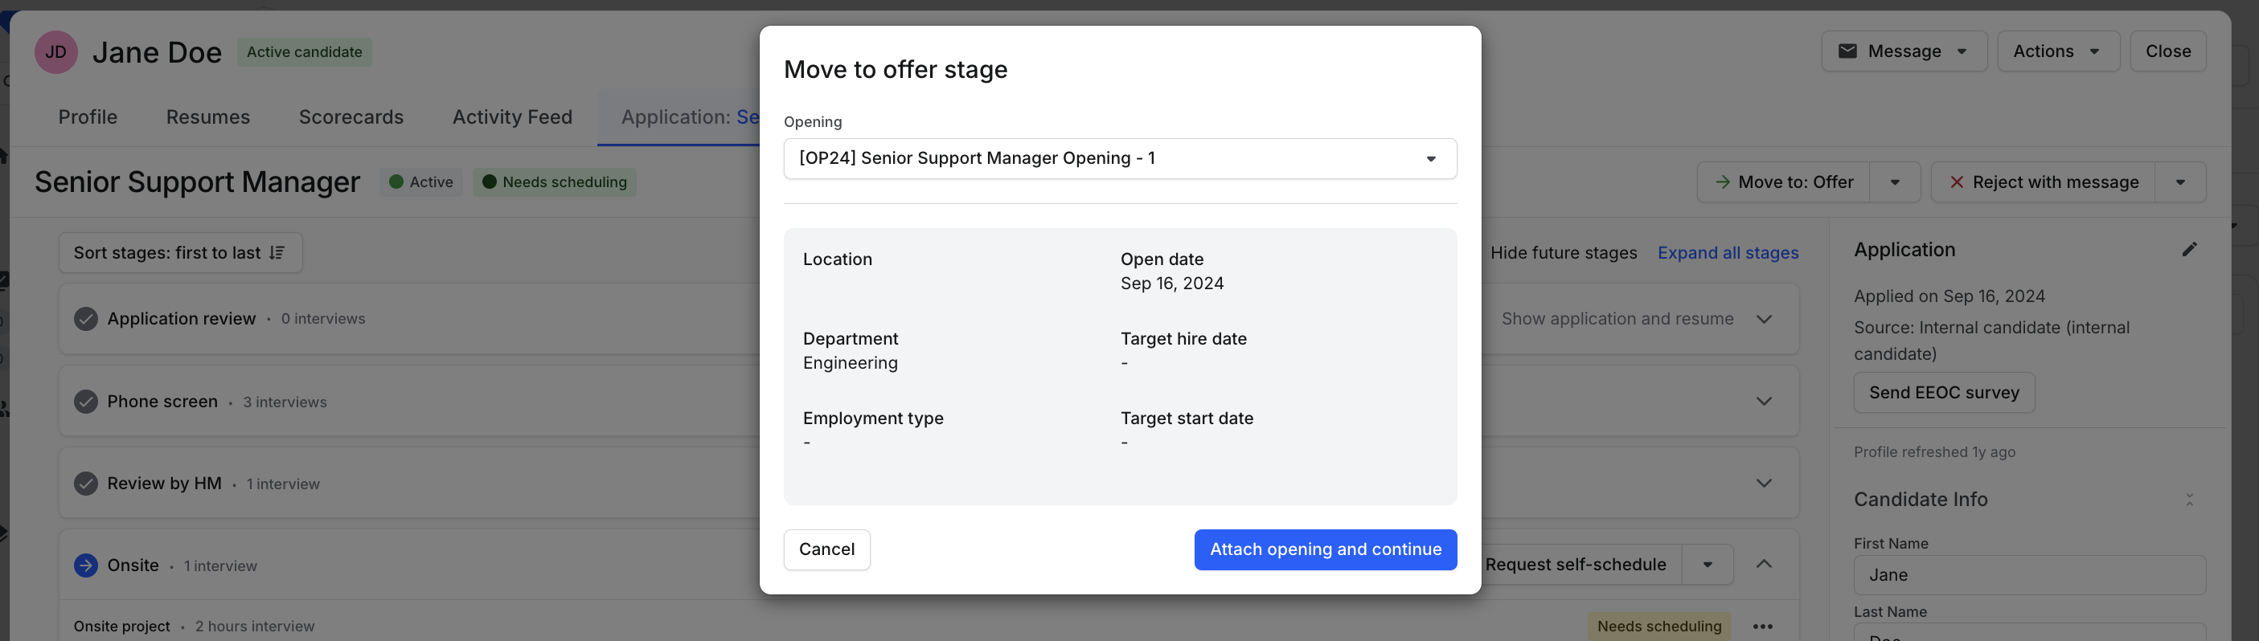Click Reject with message button
The image size is (2259, 641).
[x=2044, y=182]
